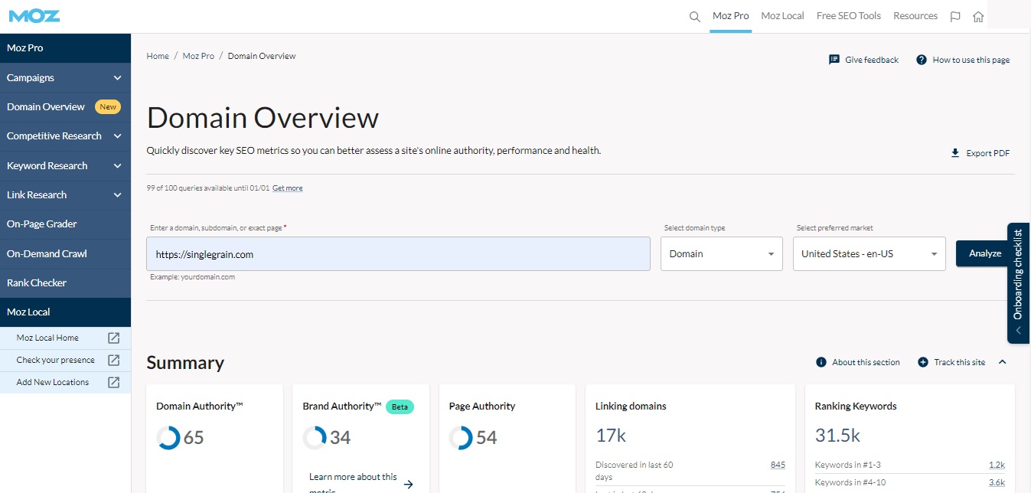1031x493 pixels.
Task: Click the 1.2k keywords in #1-3 value
Action: coord(997,465)
